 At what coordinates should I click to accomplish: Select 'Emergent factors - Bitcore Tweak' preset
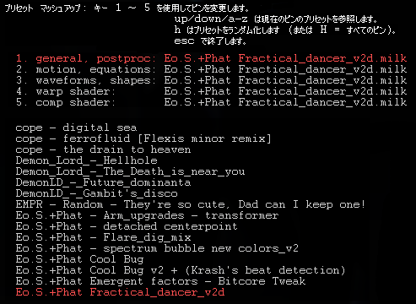click(x=160, y=281)
